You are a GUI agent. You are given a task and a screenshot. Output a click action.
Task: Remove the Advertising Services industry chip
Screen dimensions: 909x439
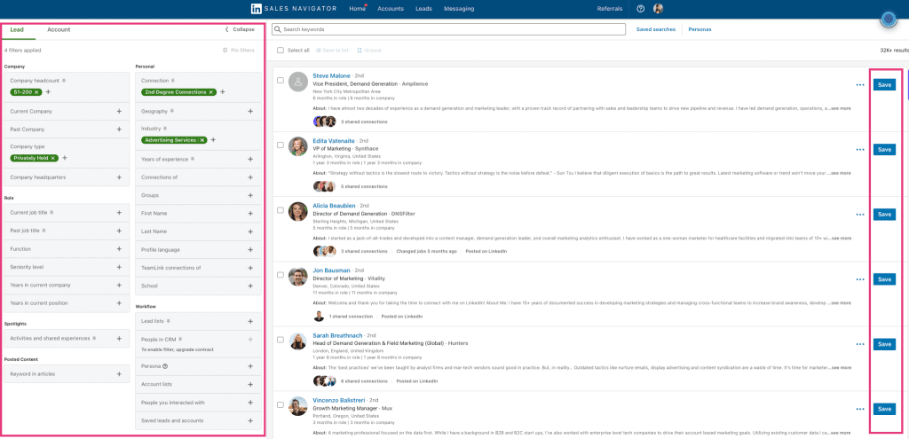(x=202, y=139)
